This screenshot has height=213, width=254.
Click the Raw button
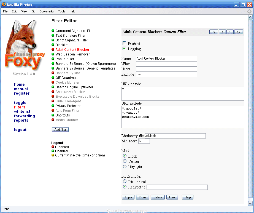tap(172, 197)
